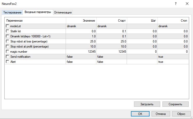Open Alert Старт false cell
The image size is (193, 119).
112,62
